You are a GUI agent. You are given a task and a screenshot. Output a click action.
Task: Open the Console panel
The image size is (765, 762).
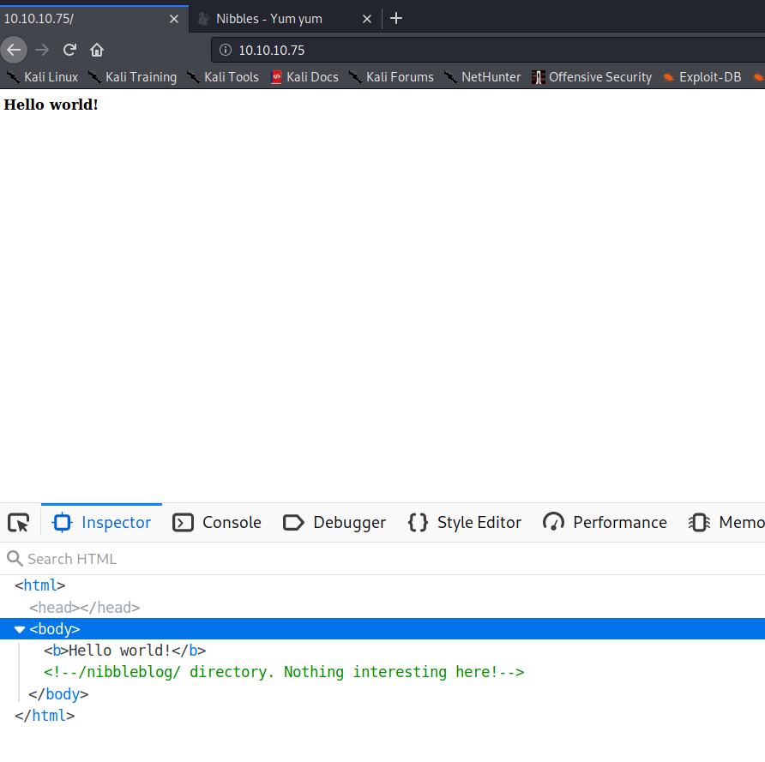point(217,523)
